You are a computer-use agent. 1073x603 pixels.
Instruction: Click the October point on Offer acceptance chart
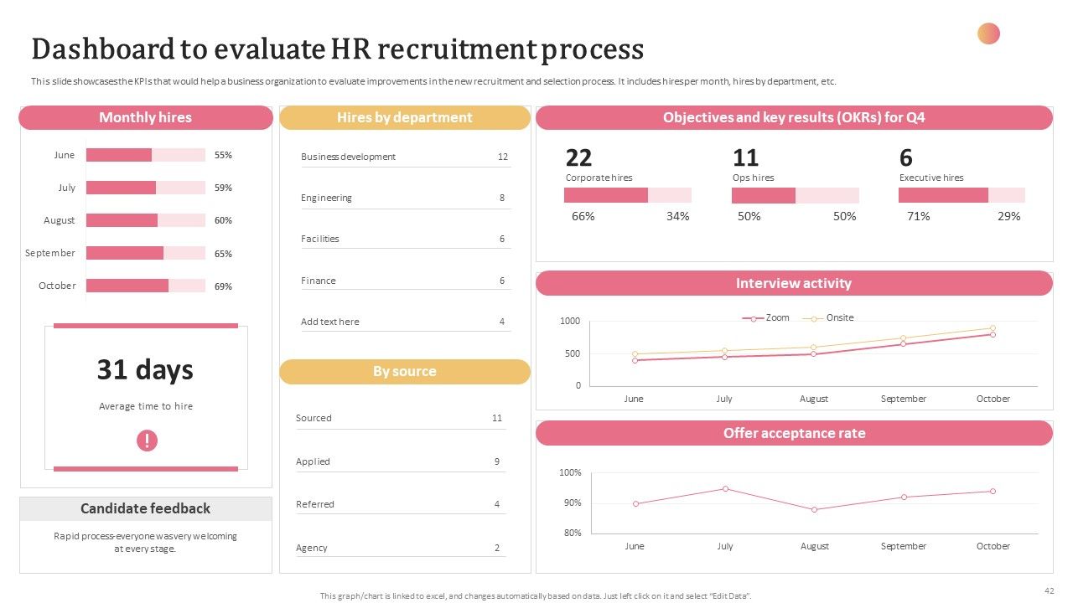point(993,492)
